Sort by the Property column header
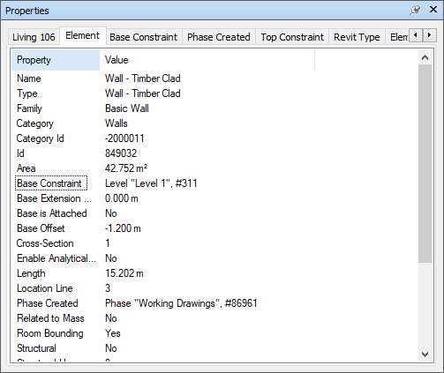Image resolution: width=444 pixels, height=373 pixels. tap(56, 60)
